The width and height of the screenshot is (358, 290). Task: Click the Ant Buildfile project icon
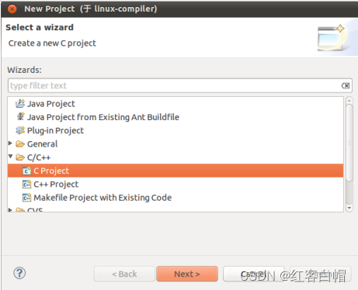[20, 116]
